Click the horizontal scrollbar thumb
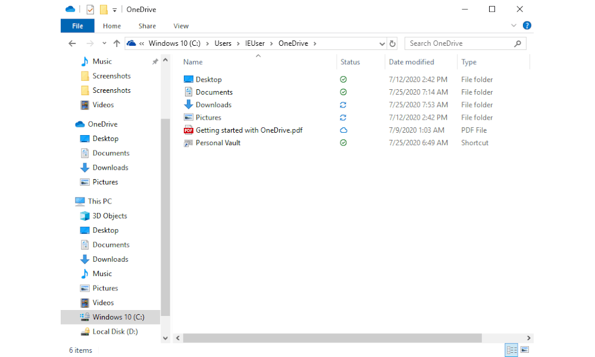 coord(333,337)
